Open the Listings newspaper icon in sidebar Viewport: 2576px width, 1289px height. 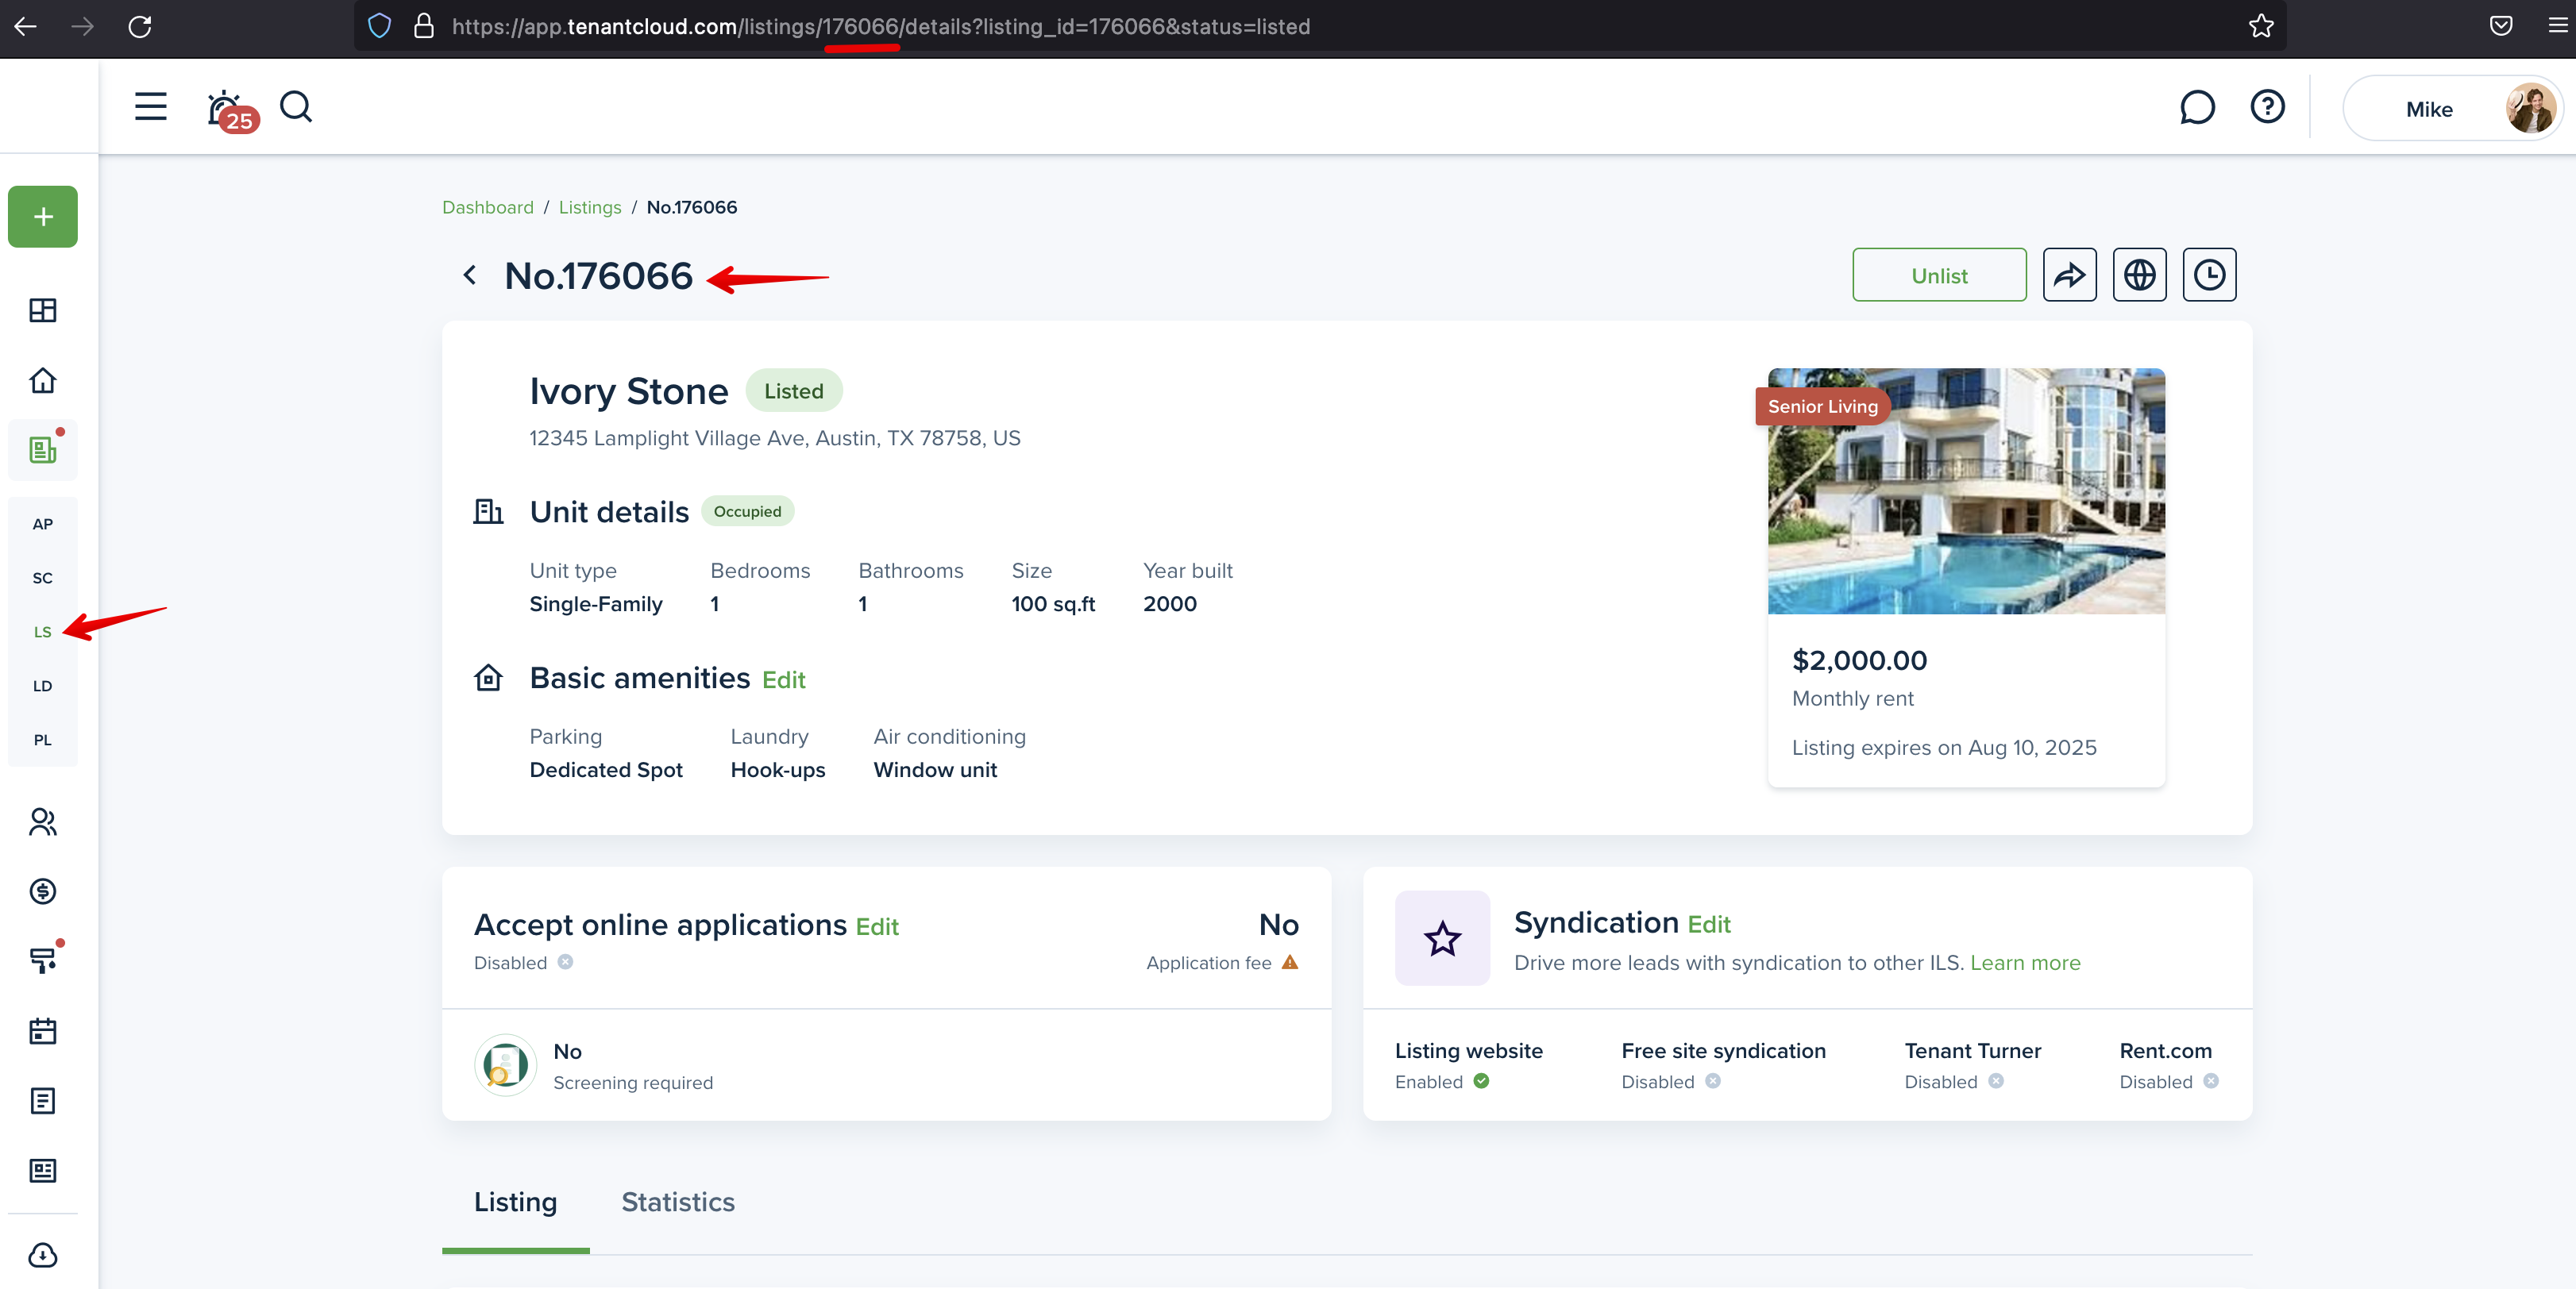tap(43, 451)
